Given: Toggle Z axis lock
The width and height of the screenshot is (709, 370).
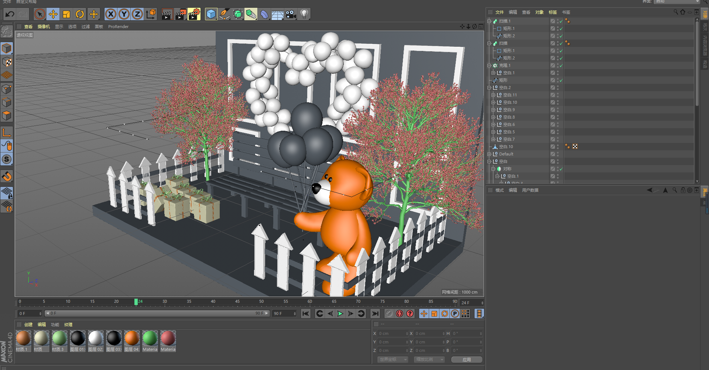Looking at the screenshot, I should click(137, 14).
